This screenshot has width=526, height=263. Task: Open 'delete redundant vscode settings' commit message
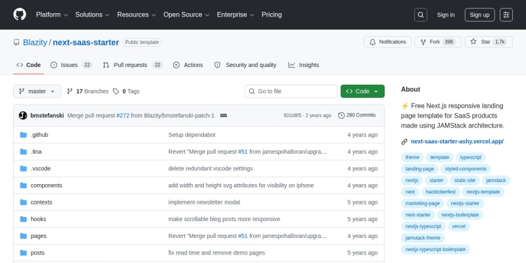(210, 168)
